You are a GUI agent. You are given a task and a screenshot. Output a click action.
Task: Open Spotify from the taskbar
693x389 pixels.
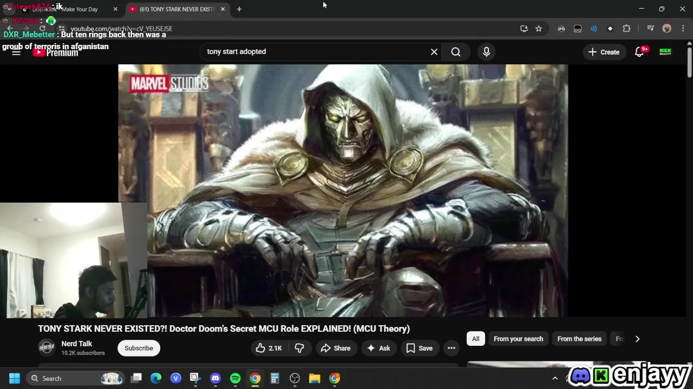(x=235, y=378)
